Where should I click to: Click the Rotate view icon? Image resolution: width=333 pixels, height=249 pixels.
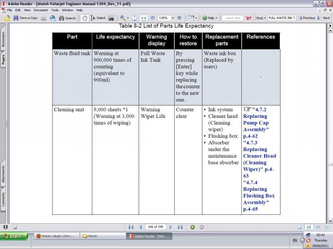pyautogui.click(x=191, y=18)
